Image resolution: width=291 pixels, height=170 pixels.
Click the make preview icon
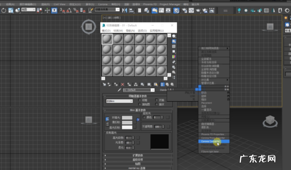pyautogui.click(x=174, y=62)
